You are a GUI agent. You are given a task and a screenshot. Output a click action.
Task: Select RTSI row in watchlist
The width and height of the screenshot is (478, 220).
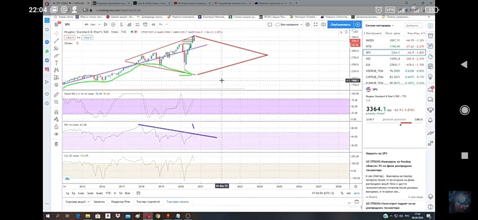tap(395, 46)
